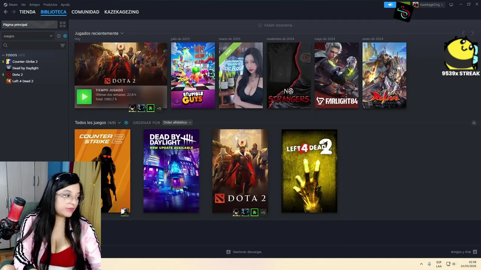The height and width of the screenshot is (270, 481).
Task: Open the Steam menu
Action: coord(11,4)
